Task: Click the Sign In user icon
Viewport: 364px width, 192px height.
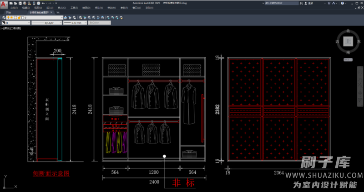Action: tap(305, 3)
